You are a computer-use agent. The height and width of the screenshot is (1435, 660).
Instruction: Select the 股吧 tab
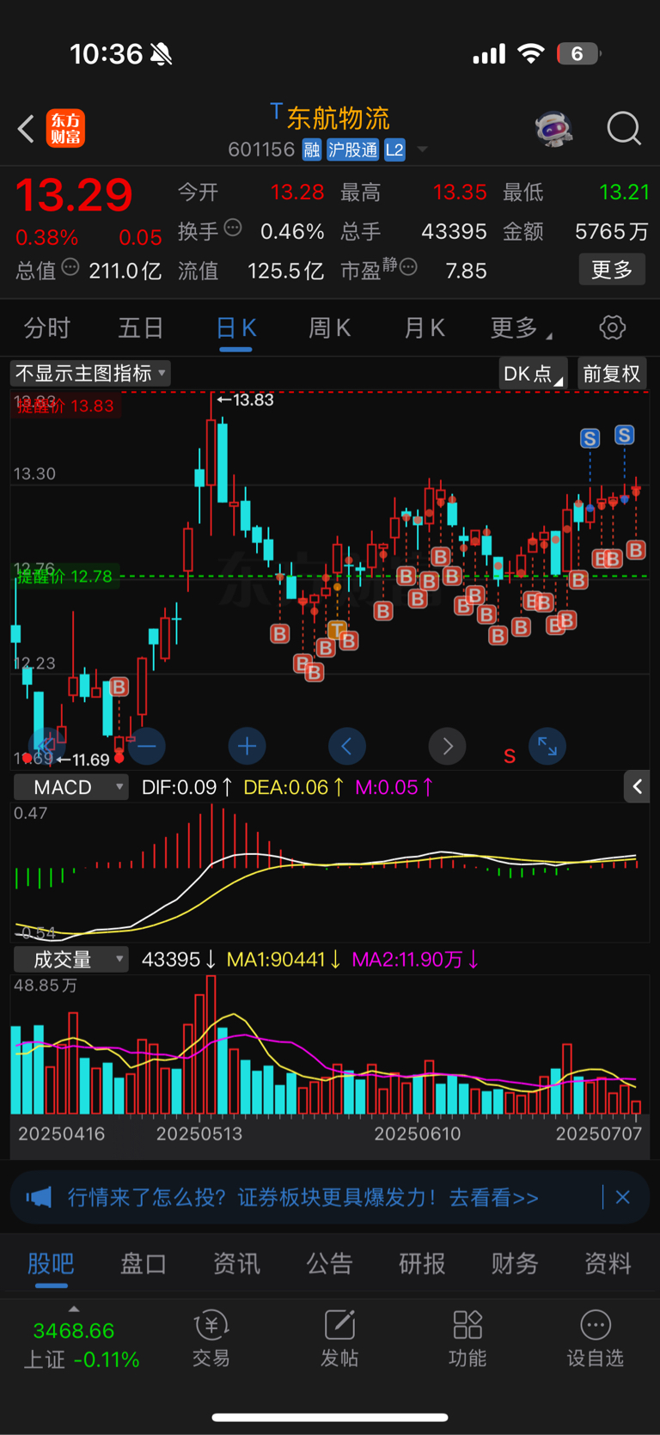[51, 1263]
